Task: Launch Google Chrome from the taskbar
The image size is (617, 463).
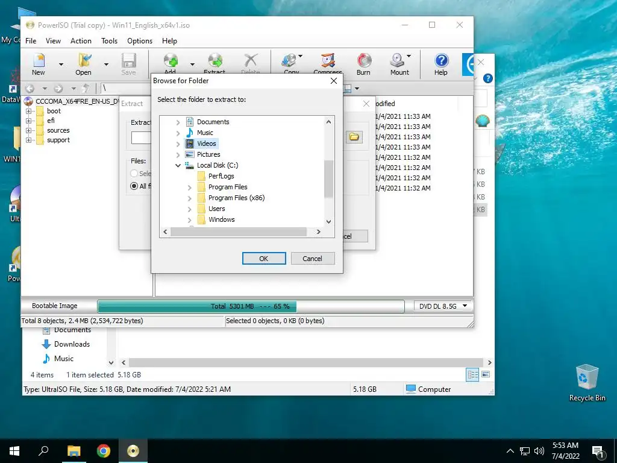Action: 104,451
